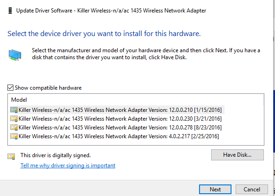This screenshot has width=275, height=196.
Task: Click signed driver icon for version 12.0.0.210
Action: click(x=14, y=110)
